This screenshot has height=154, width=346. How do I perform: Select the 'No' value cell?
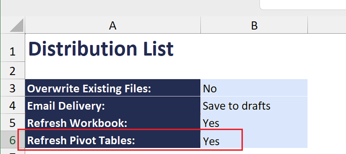(254, 88)
